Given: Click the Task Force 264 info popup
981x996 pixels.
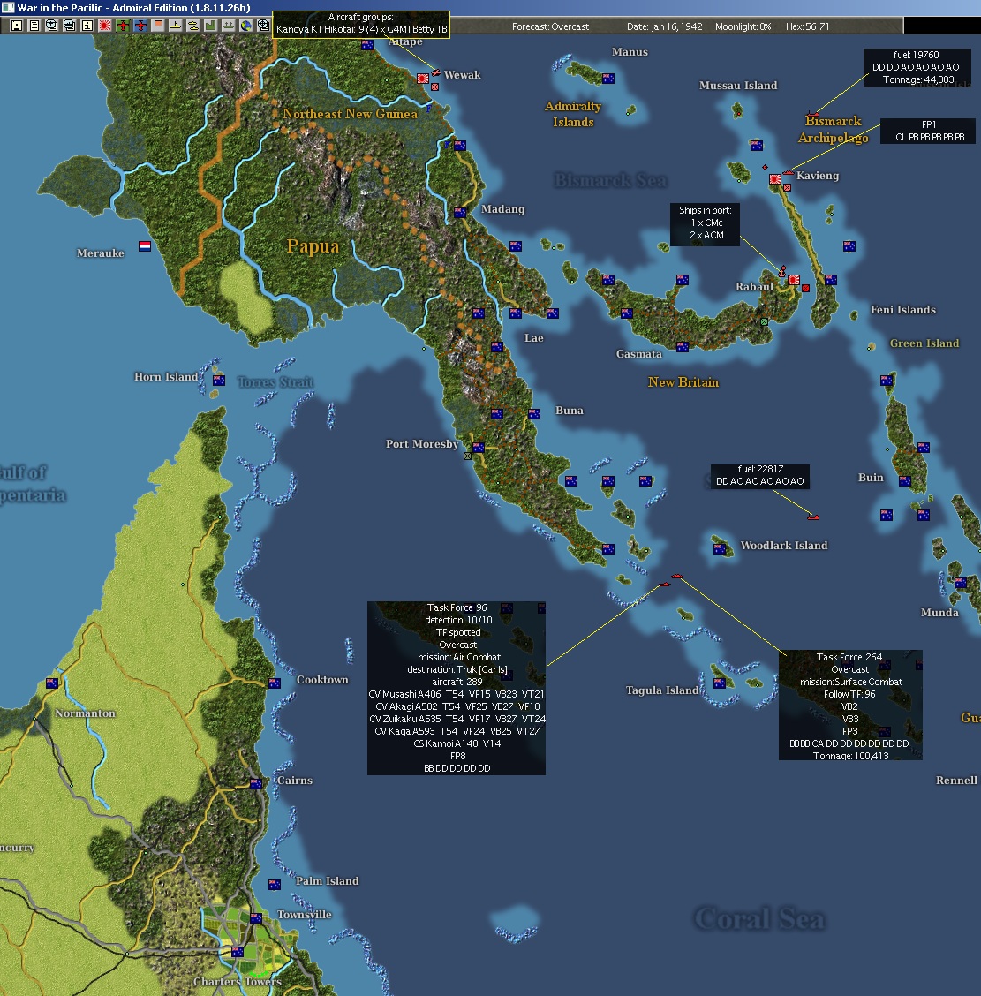Looking at the screenshot, I should (x=850, y=705).
